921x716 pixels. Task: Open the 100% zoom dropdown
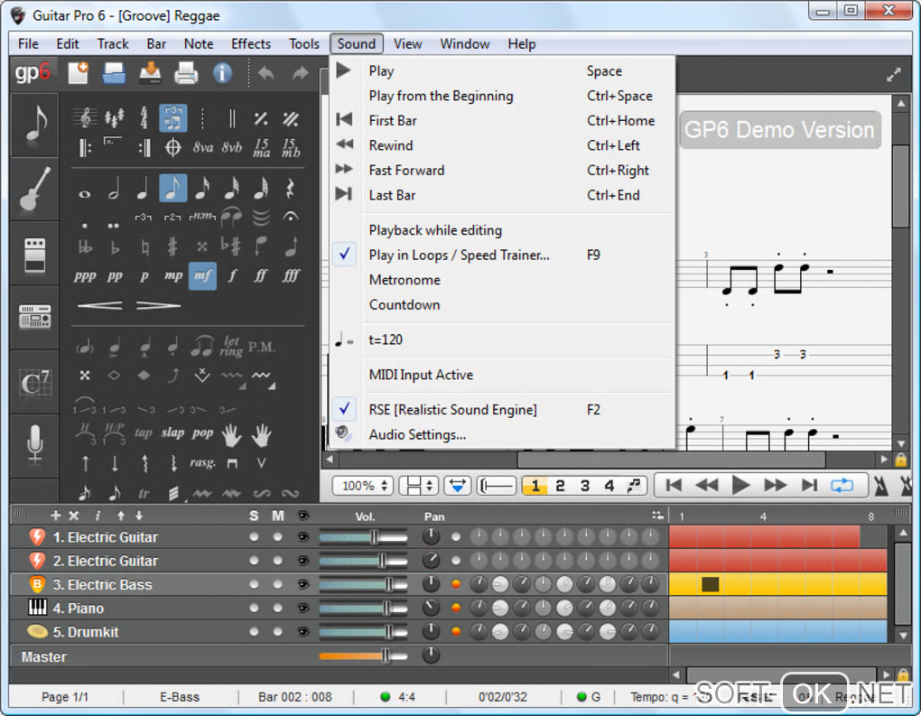pos(363,486)
